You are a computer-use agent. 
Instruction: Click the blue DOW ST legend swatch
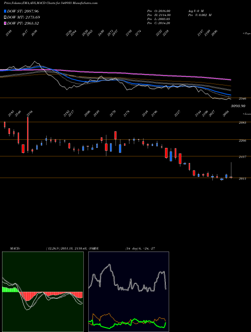tap(5, 11)
